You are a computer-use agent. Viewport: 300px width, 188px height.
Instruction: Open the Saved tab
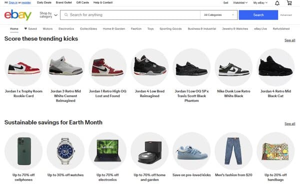30,29
